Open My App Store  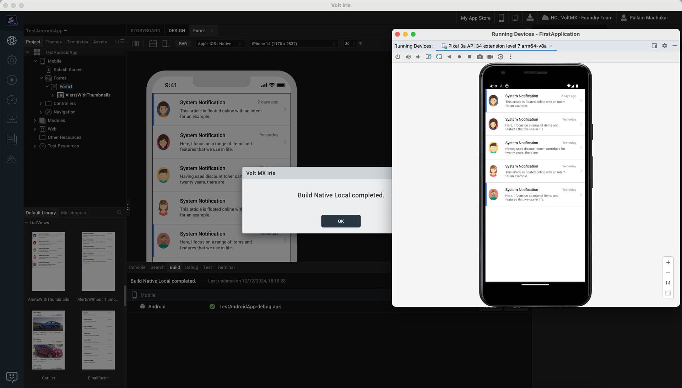(x=476, y=18)
